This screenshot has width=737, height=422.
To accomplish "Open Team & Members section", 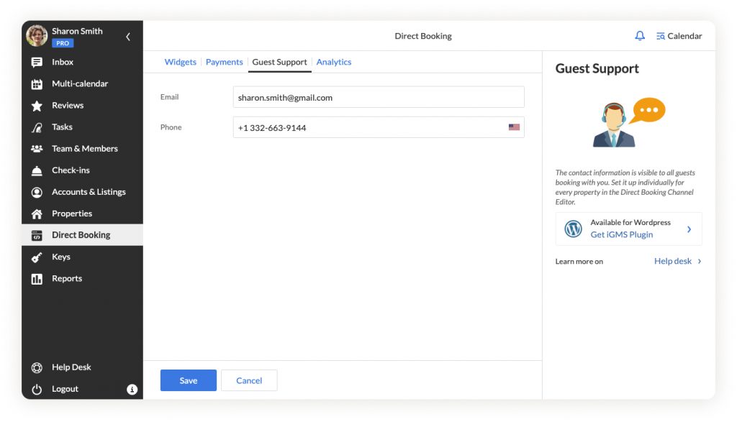I will 83,148.
